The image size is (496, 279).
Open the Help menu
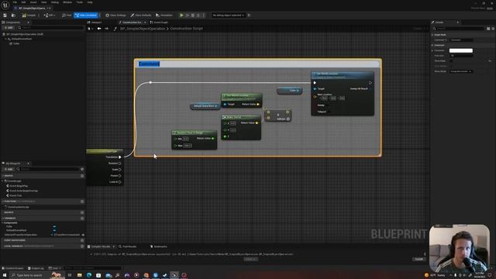[90, 2]
